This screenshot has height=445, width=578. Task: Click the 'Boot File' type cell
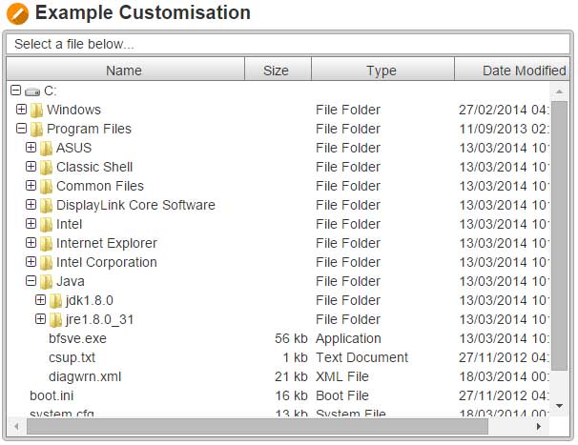[342, 396]
